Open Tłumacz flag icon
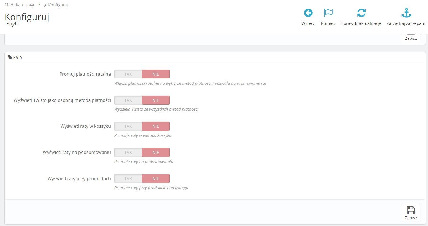Image resolution: width=428 pixels, height=226 pixels. tap(328, 13)
